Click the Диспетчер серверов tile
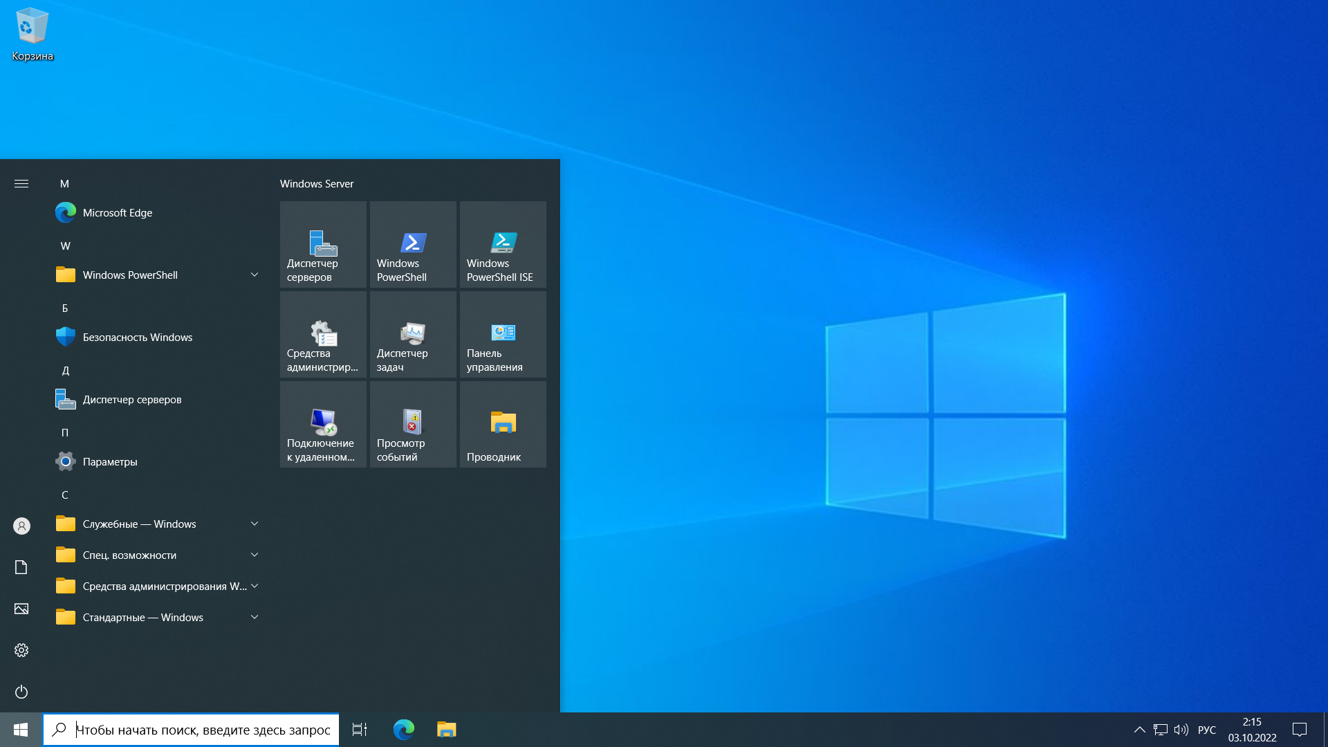This screenshot has height=747, width=1328. (x=323, y=244)
